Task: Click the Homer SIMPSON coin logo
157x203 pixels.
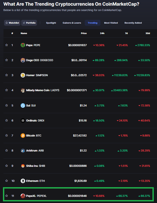Action: (x=23, y=75)
